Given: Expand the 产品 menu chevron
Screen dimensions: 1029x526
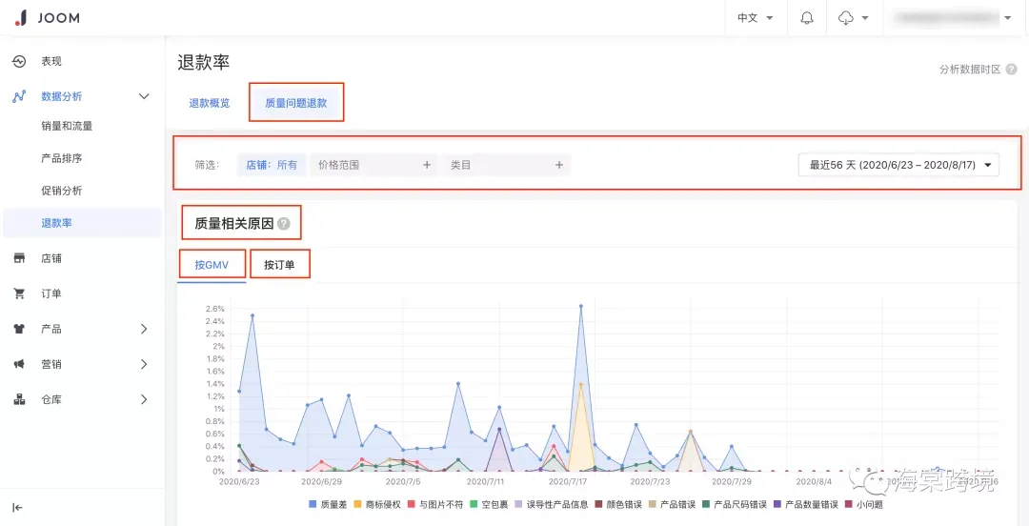Looking at the screenshot, I should click(145, 329).
